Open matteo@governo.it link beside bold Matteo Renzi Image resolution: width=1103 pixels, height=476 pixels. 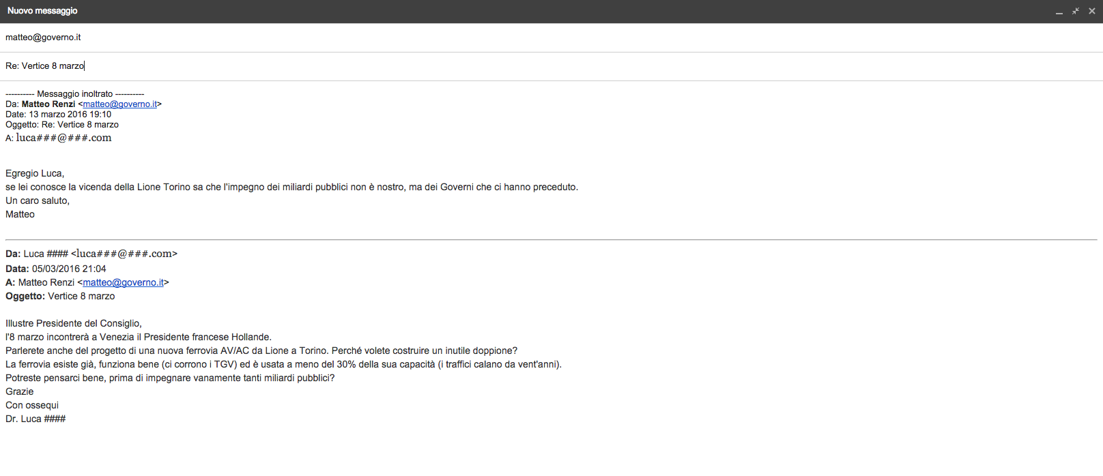point(119,104)
